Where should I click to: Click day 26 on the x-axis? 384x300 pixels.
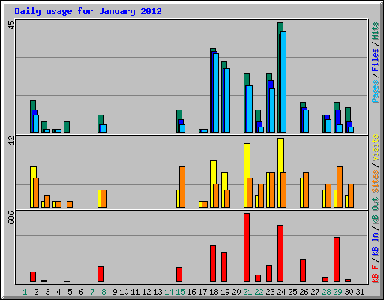point(304,292)
